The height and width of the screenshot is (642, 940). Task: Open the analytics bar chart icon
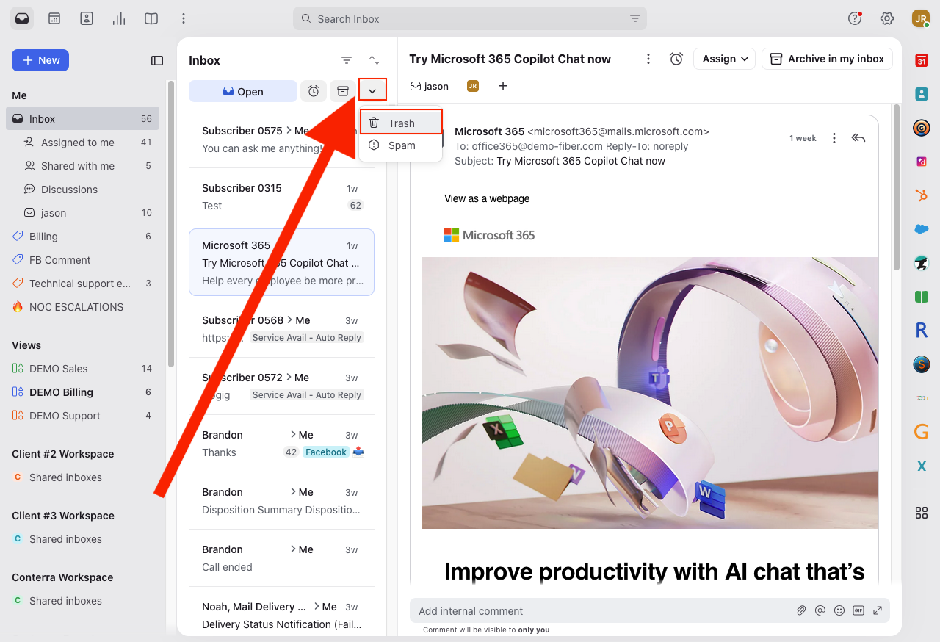119,18
